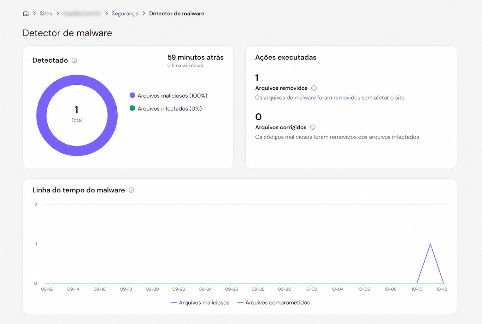This screenshot has width=482, height=324.
Task: Open Segurança breadcrumb link
Action: point(125,14)
